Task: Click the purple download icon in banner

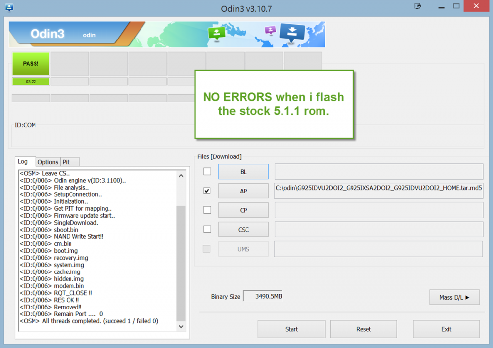Action: (270, 30)
